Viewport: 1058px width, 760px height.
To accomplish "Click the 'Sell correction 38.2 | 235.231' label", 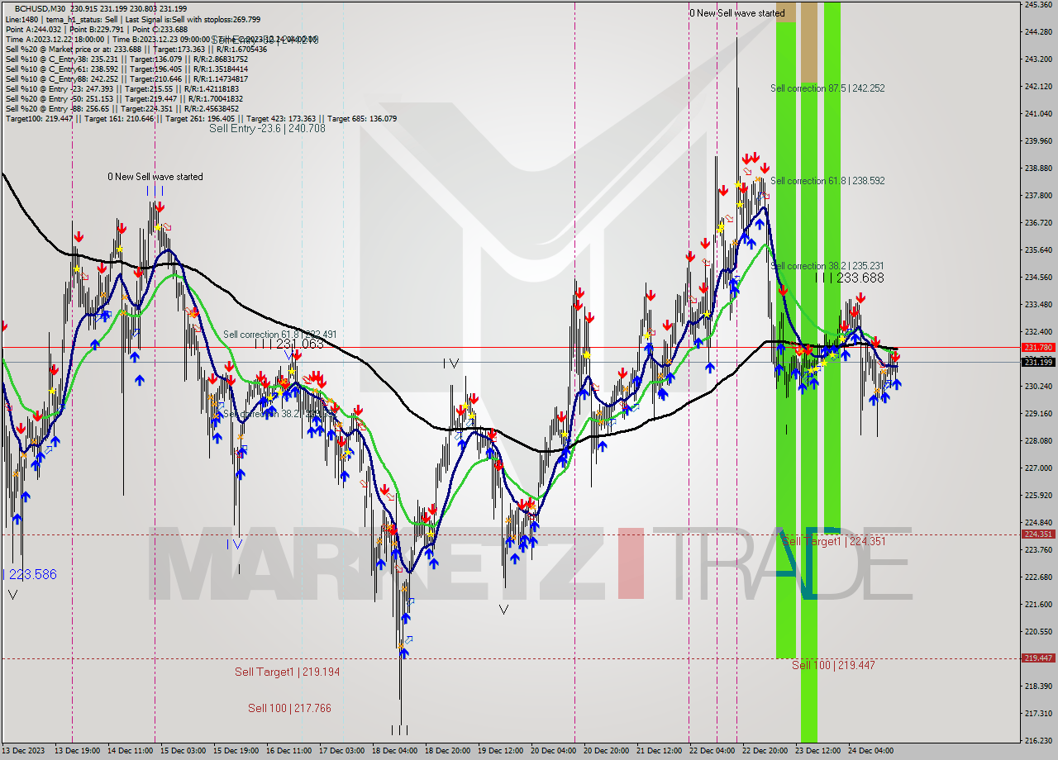I will 827,266.
